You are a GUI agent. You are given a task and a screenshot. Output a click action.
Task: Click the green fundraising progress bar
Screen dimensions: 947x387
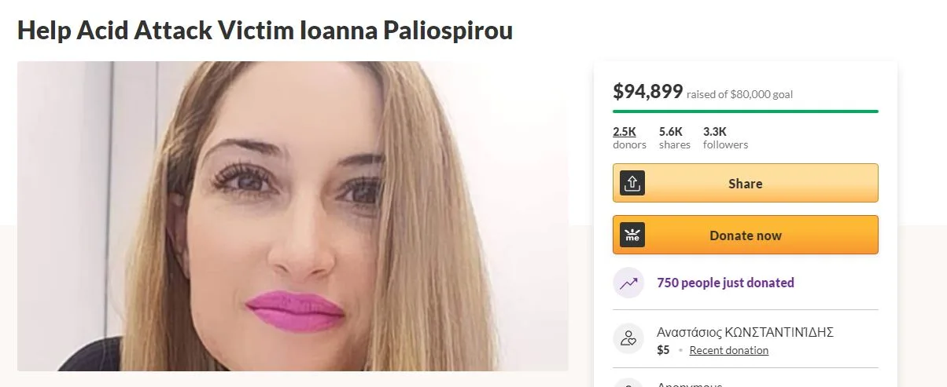(x=746, y=111)
